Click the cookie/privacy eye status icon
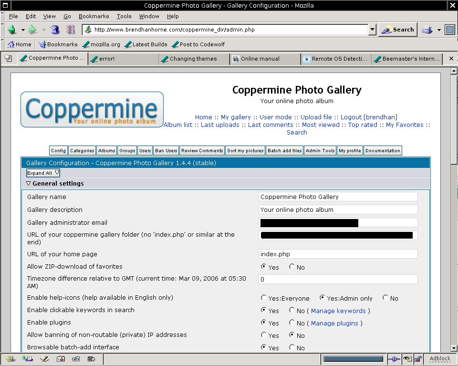Image resolution: width=458 pixels, height=366 pixels. (407, 359)
